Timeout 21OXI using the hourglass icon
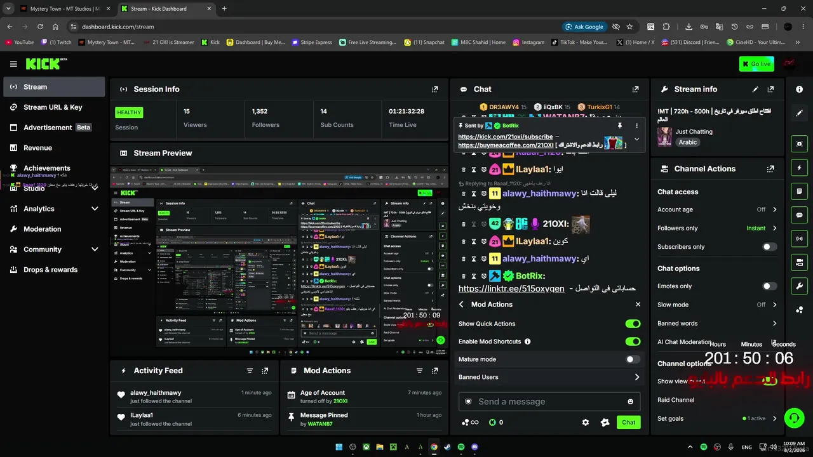 (x=473, y=224)
